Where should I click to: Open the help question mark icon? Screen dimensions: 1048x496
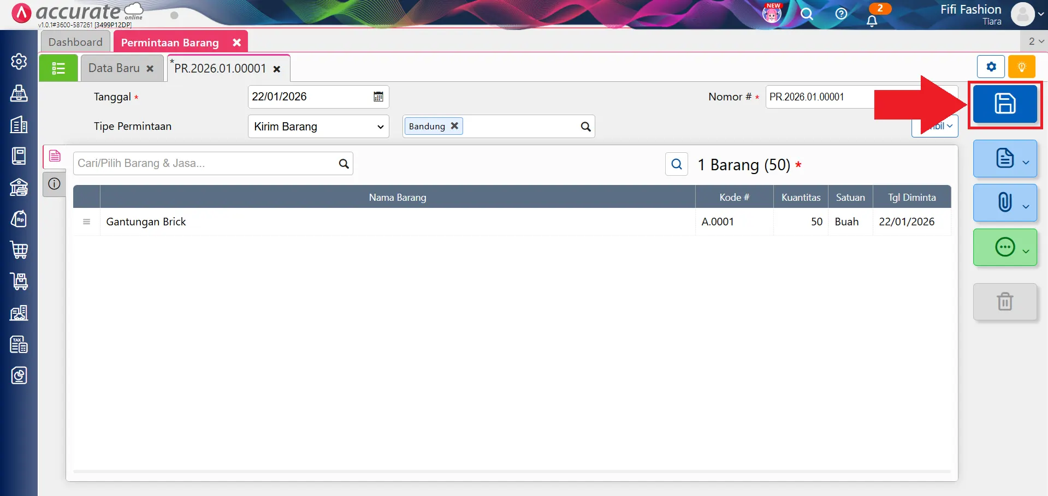click(x=841, y=14)
